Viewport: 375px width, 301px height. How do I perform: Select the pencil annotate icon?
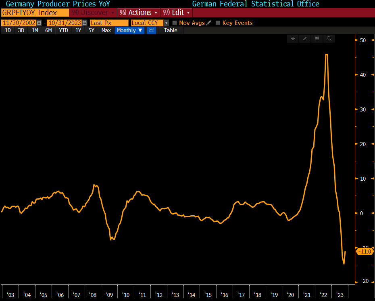tap(305, 39)
